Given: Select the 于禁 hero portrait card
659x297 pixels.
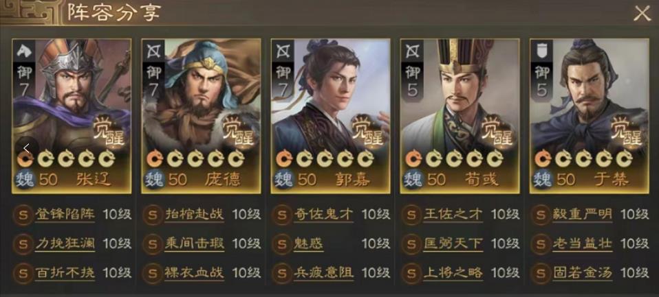Looking at the screenshot, I should tap(590, 116).
